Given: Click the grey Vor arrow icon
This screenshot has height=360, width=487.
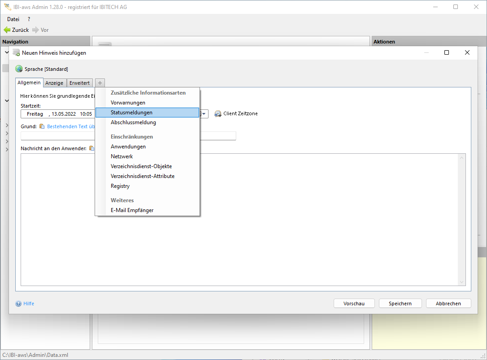Looking at the screenshot, I should pyautogui.click(x=36, y=30).
